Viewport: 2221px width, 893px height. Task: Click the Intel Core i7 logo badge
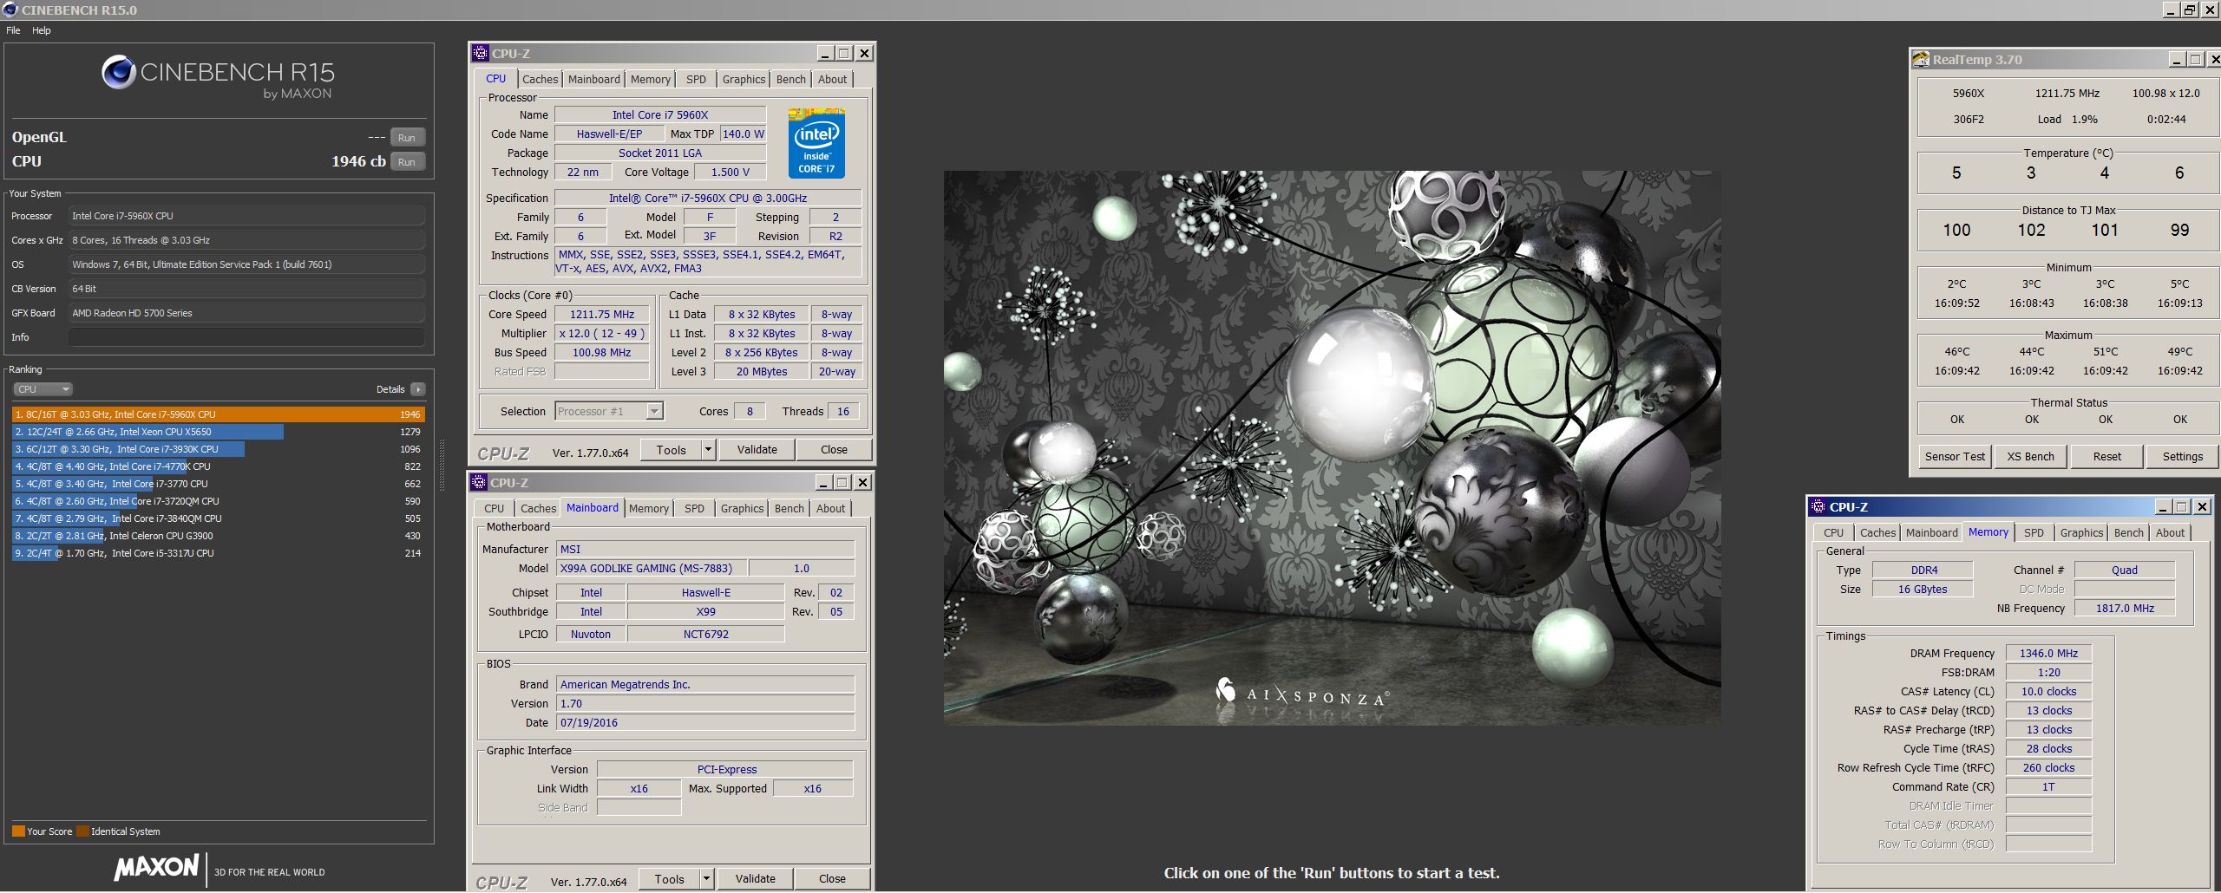[x=816, y=143]
